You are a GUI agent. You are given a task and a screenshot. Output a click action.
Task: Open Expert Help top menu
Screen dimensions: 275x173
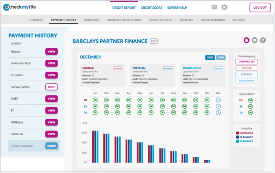pos(177,8)
